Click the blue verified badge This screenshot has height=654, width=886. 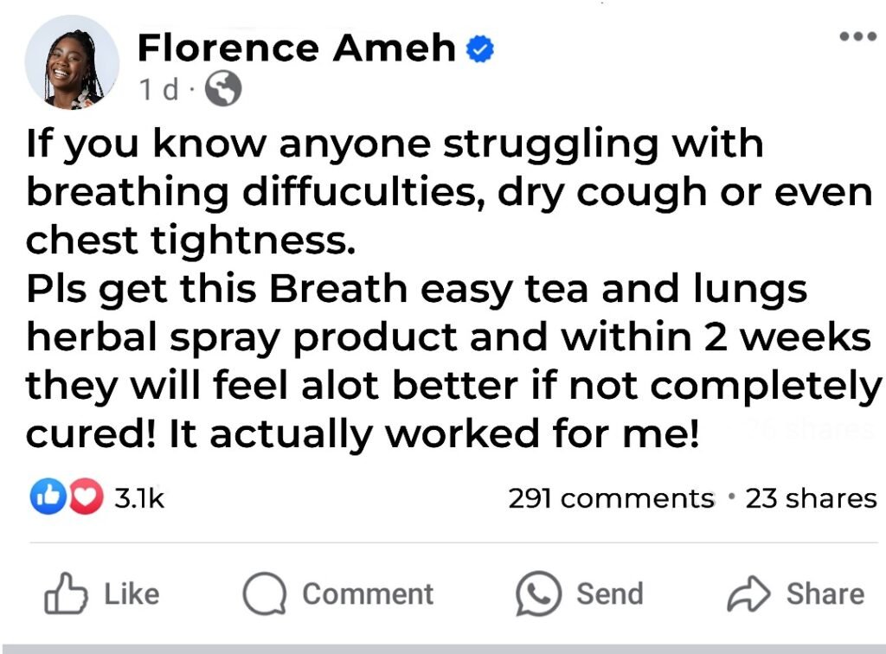[x=479, y=49]
